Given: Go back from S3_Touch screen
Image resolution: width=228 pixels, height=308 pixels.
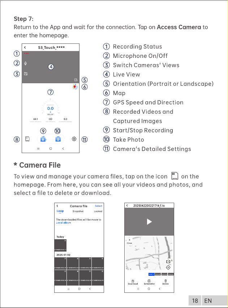Looking at the screenshot, I should [x=25, y=47].
